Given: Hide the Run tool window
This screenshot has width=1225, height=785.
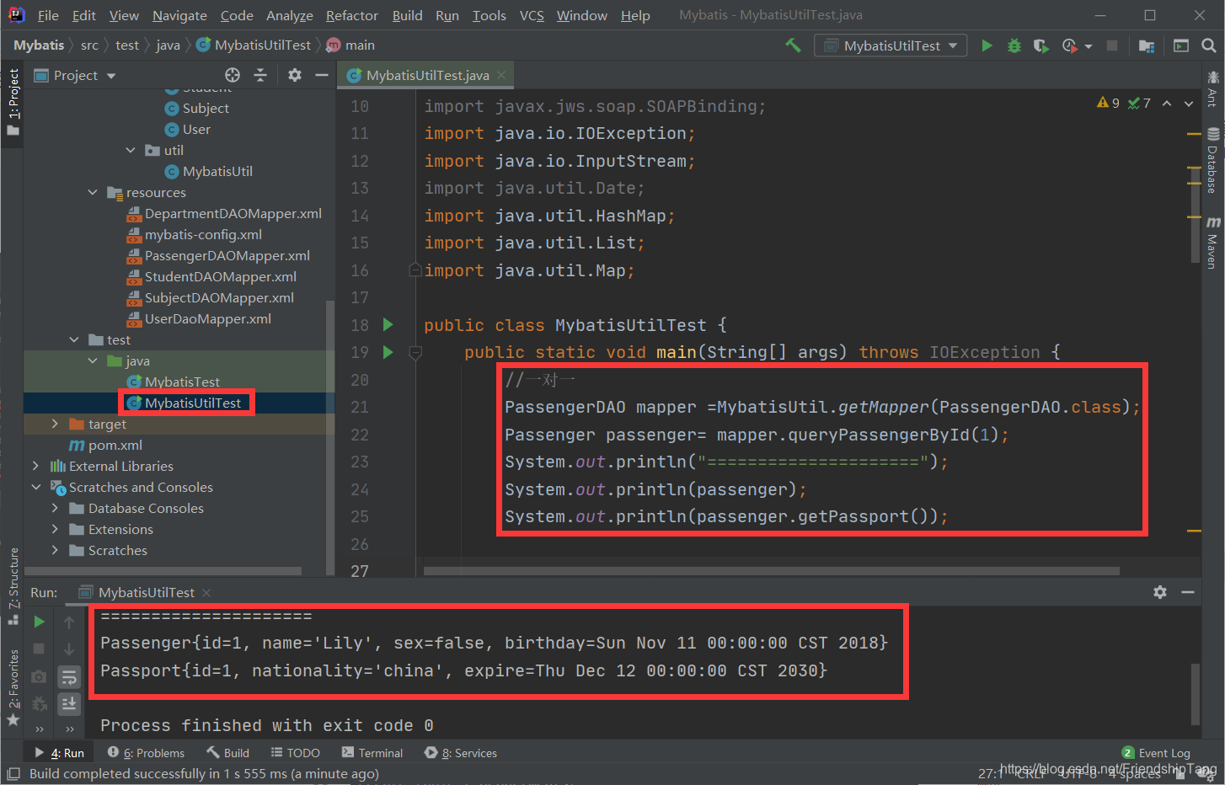Looking at the screenshot, I should [x=1188, y=592].
